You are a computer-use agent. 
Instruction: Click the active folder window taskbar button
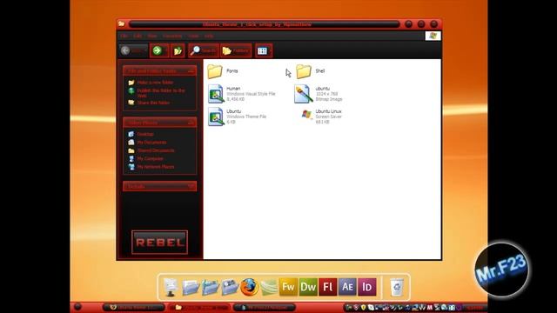pos(199,307)
